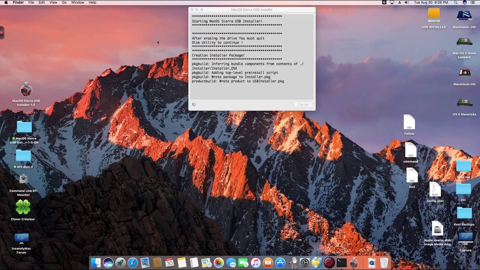Viewport: 480px width, 270px height.
Task: Open Finder from the Dock
Action: (96, 263)
